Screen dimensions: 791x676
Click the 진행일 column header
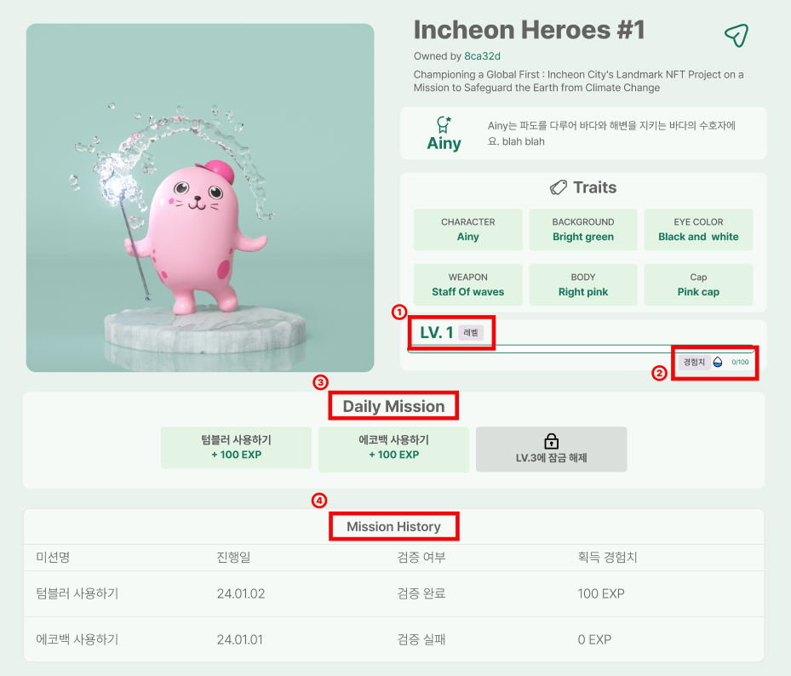point(233,558)
